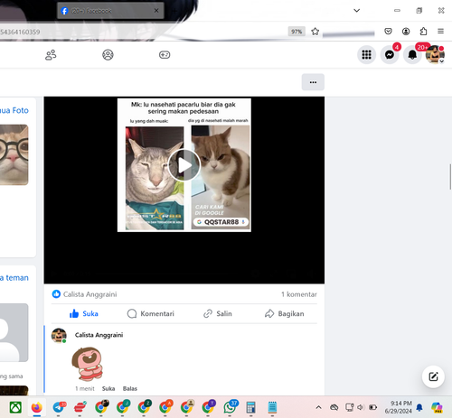452x418 pixels.
Task: Open the cat with glasses photo thumbnail
Action: (x=14, y=154)
